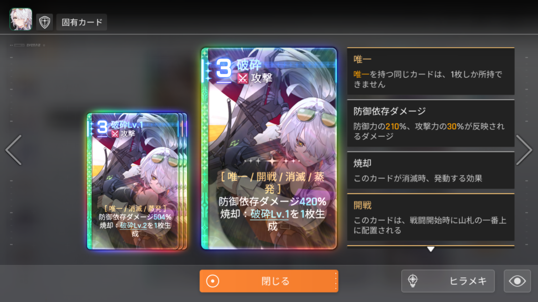Expand more keywords with down triangle

(x=431, y=249)
